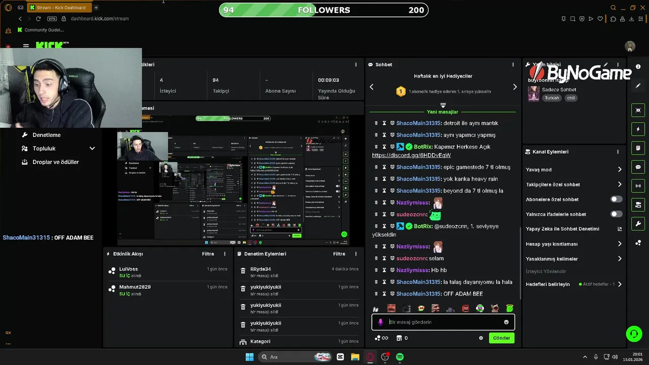The width and height of the screenshot is (649, 365).
Task: Select the Stream - Kick Dashboard browser tab
Action: coord(58,8)
